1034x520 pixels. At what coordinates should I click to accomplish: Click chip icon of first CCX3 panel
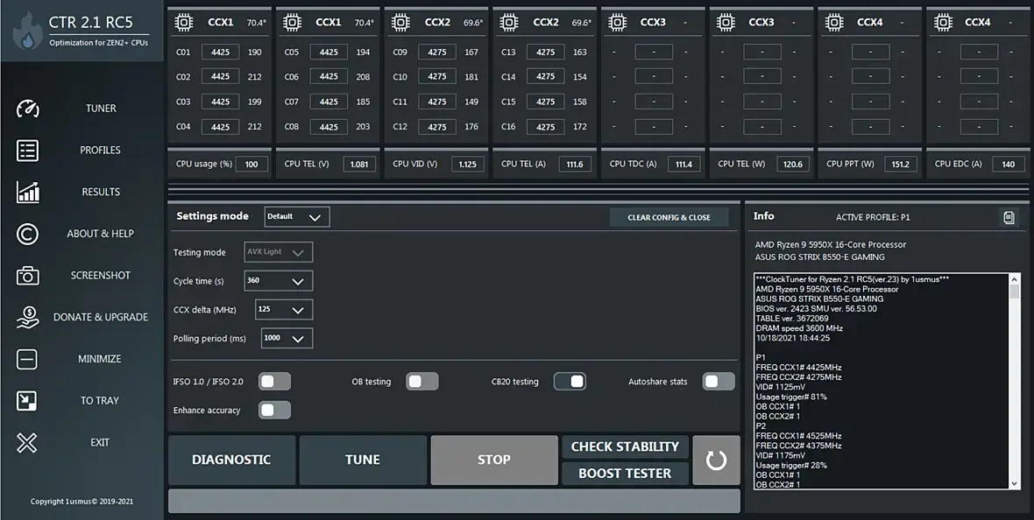tap(617, 23)
